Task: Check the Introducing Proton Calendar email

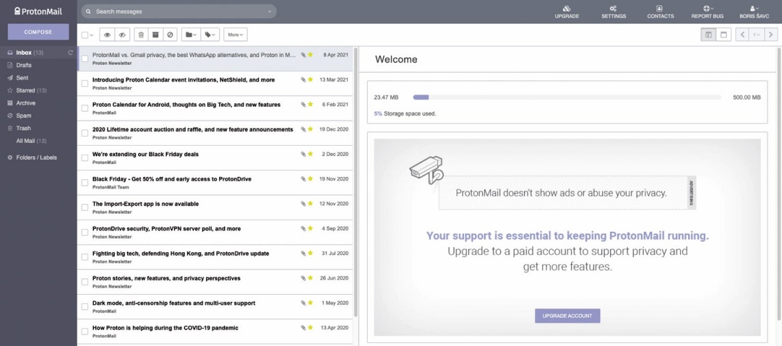Action: tap(85, 83)
